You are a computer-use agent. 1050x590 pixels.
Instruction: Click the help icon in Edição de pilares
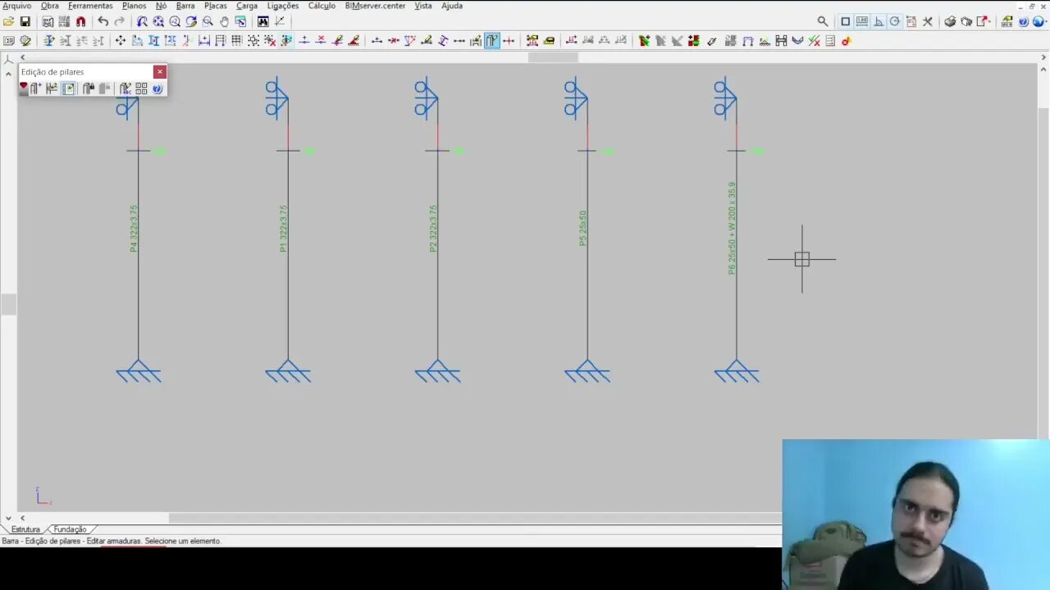point(157,88)
